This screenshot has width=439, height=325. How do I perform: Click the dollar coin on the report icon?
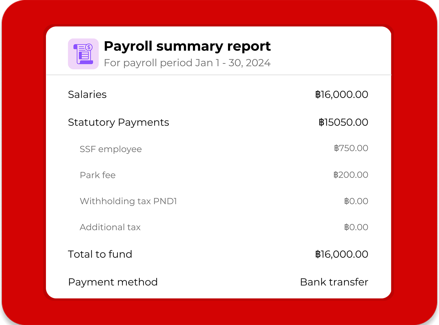(89, 47)
